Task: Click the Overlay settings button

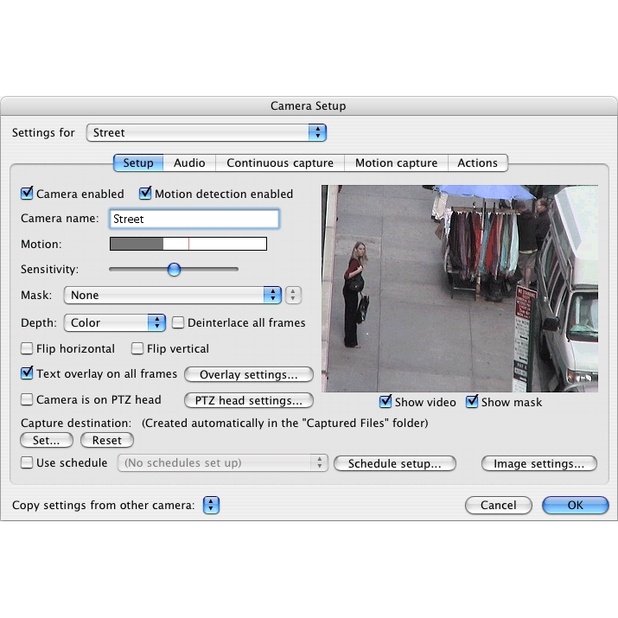Action: pos(248,374)
